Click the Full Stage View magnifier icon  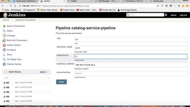[4, 59]
